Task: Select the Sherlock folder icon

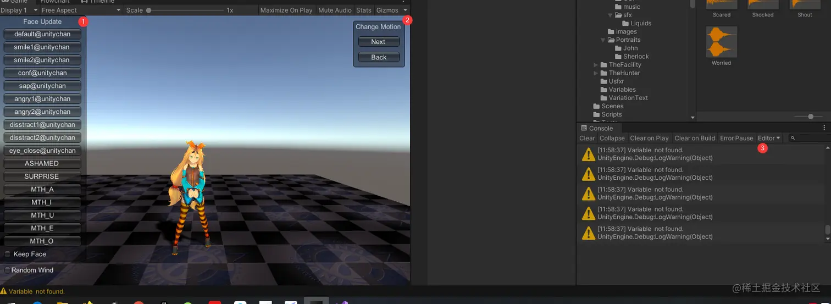Action: [x=618, y=56]
